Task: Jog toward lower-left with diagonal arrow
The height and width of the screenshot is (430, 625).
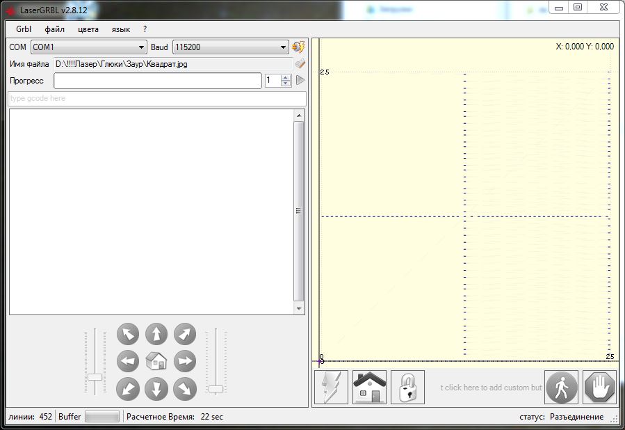Action: click(128, 389)
